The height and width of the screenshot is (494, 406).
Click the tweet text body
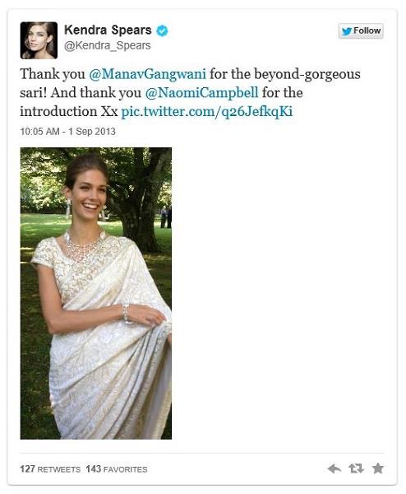pyautogui.click(x=190, y=93)
